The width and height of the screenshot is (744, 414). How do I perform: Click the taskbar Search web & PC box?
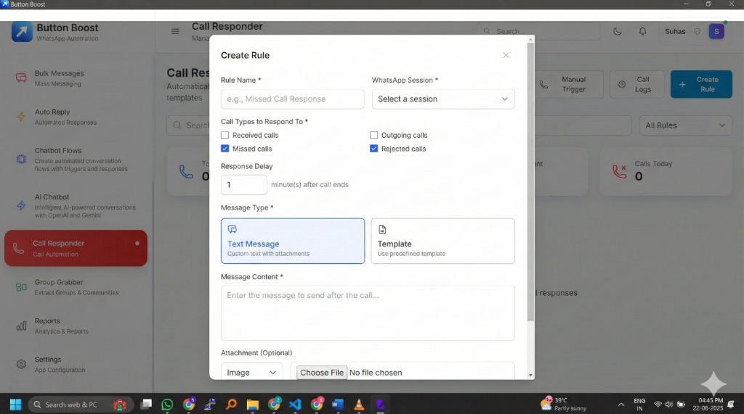(81, 405)
